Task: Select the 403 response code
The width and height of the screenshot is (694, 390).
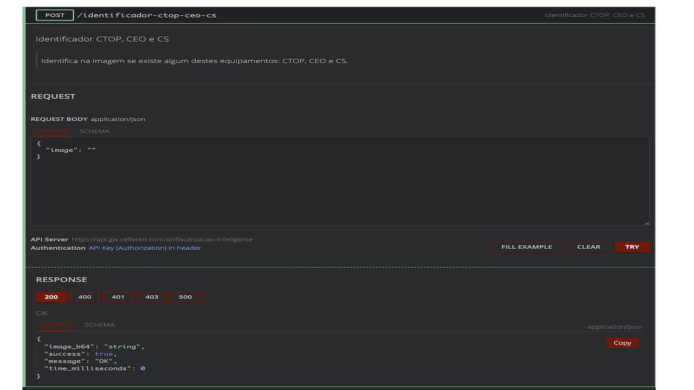Action: 152,297
